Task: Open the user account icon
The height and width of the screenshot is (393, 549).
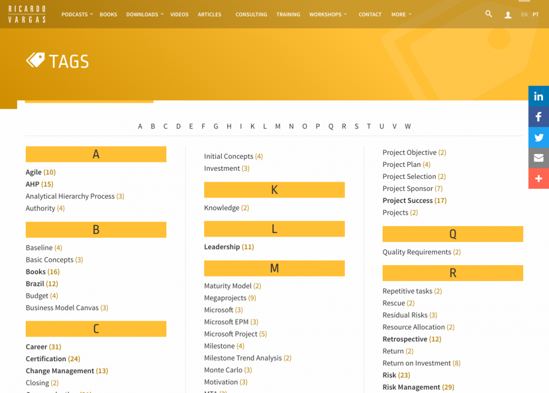Action: [x=508, y=15]
